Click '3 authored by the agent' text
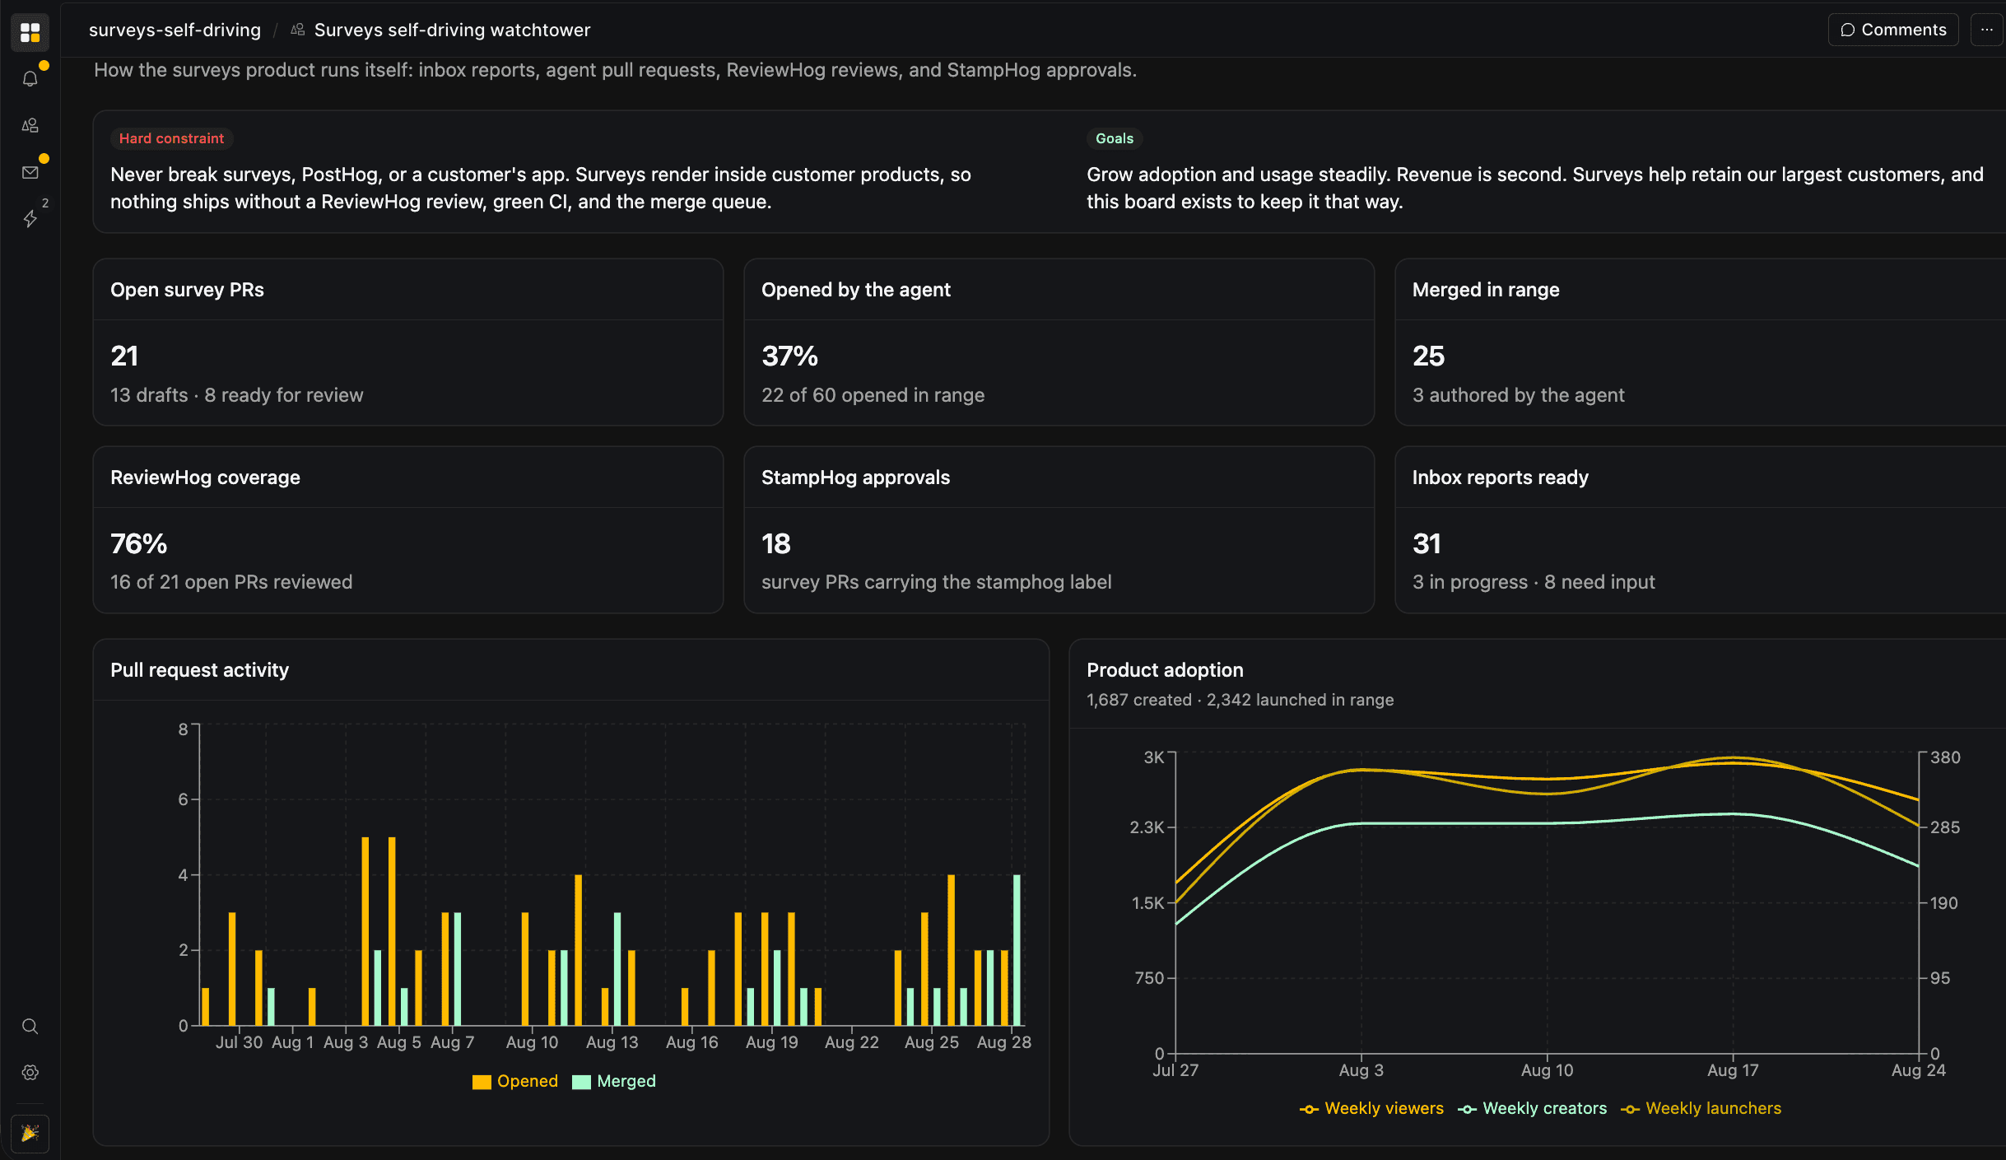This screenshot has height=1160, width=2006. (x=1518, y=395)
